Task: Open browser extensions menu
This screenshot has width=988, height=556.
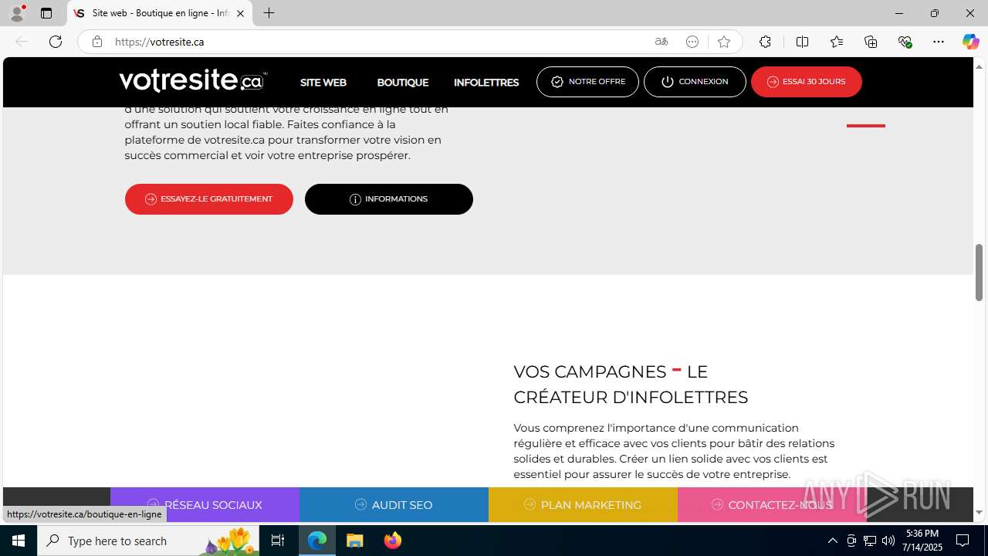Action: (x=765, y=42)
